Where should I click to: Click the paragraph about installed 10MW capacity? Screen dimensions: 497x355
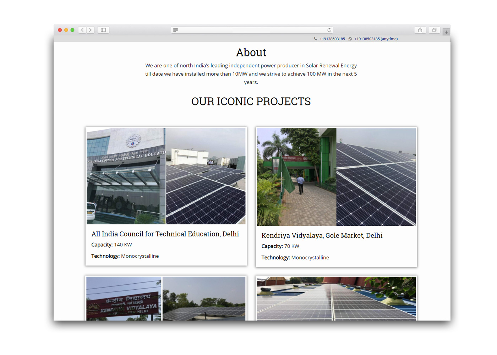251,74
